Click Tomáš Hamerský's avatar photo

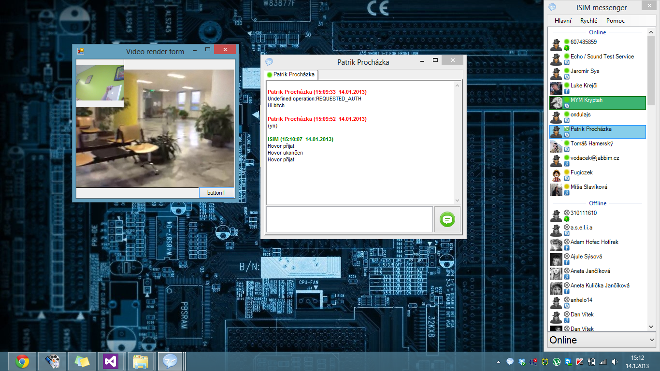(x=556, y=146)
